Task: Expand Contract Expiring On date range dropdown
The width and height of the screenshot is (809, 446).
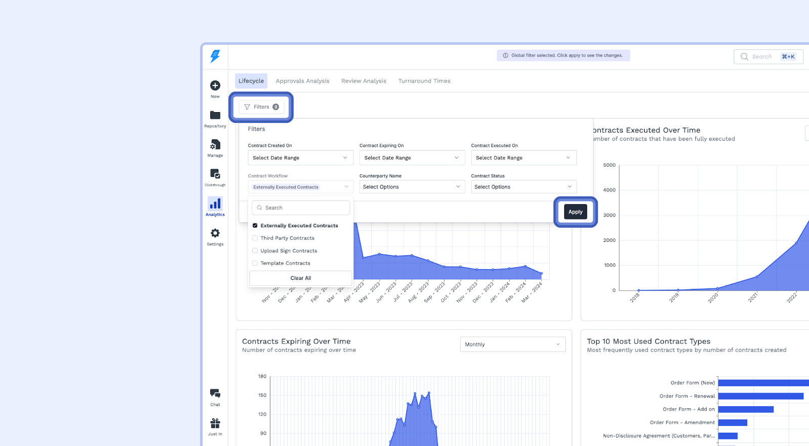Action: [x=412, y=158]
